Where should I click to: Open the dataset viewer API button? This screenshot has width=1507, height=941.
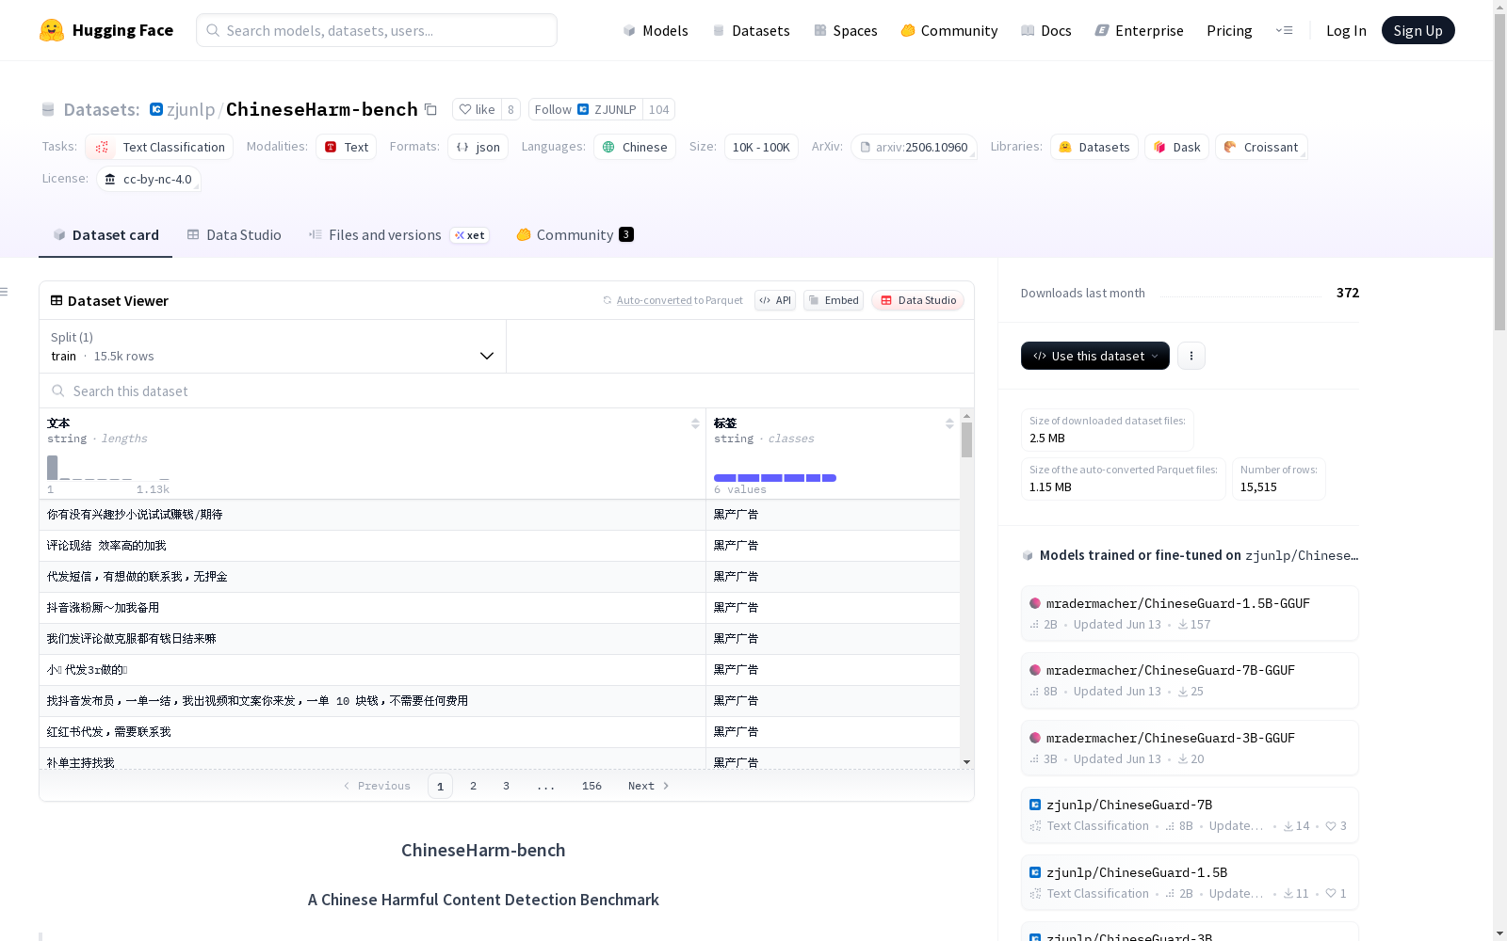click(775, 300)
